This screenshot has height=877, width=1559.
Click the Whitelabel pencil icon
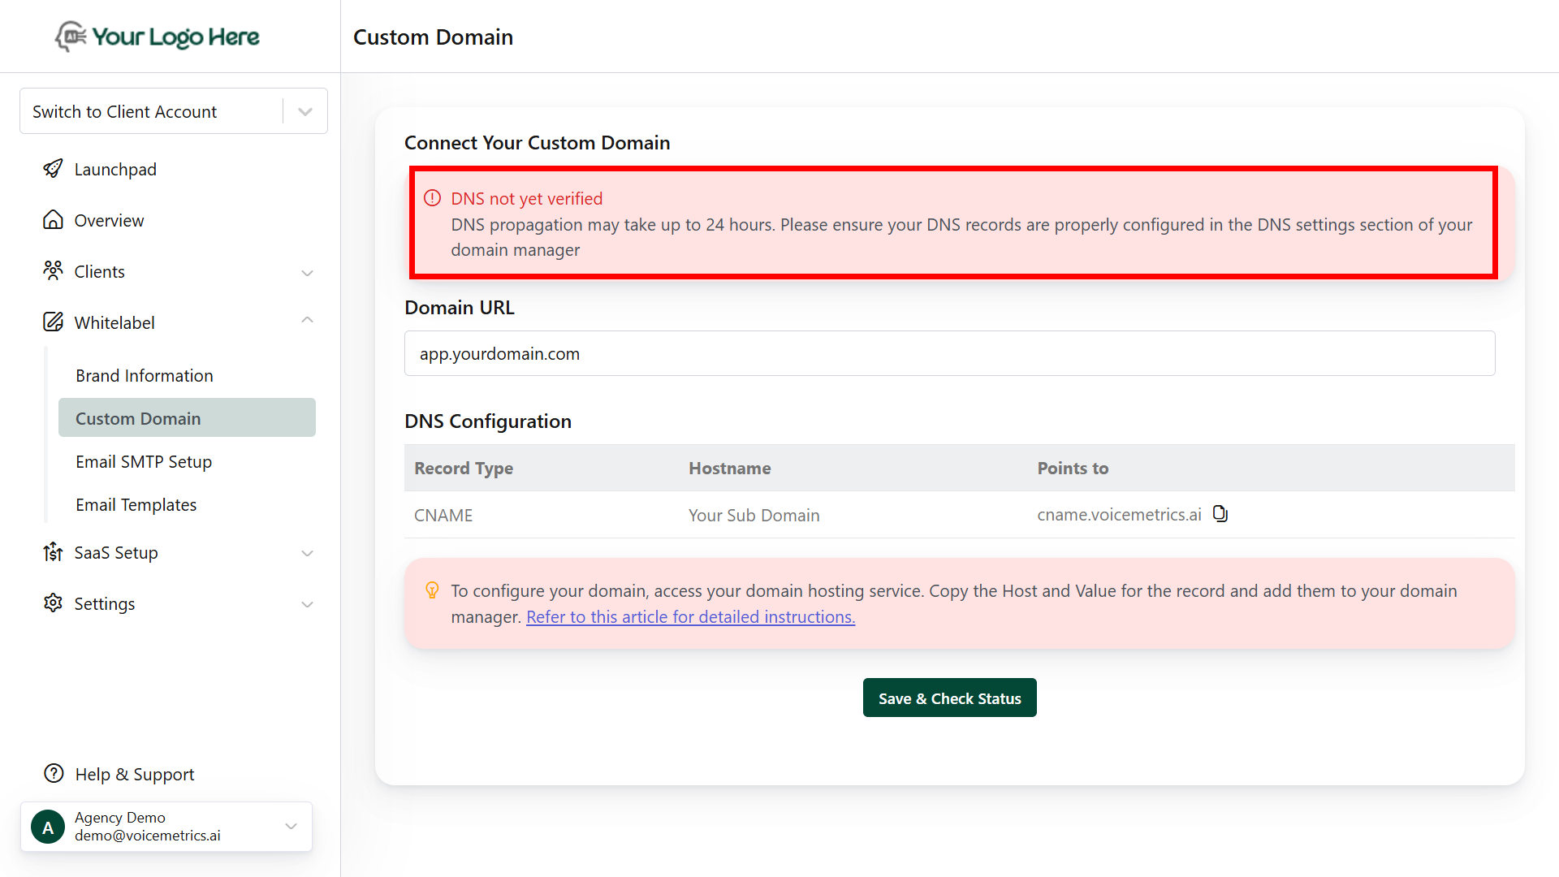[x=53, y=322]
